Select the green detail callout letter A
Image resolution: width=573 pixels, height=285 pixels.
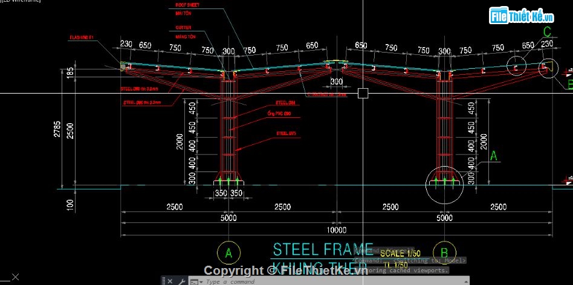494,156
